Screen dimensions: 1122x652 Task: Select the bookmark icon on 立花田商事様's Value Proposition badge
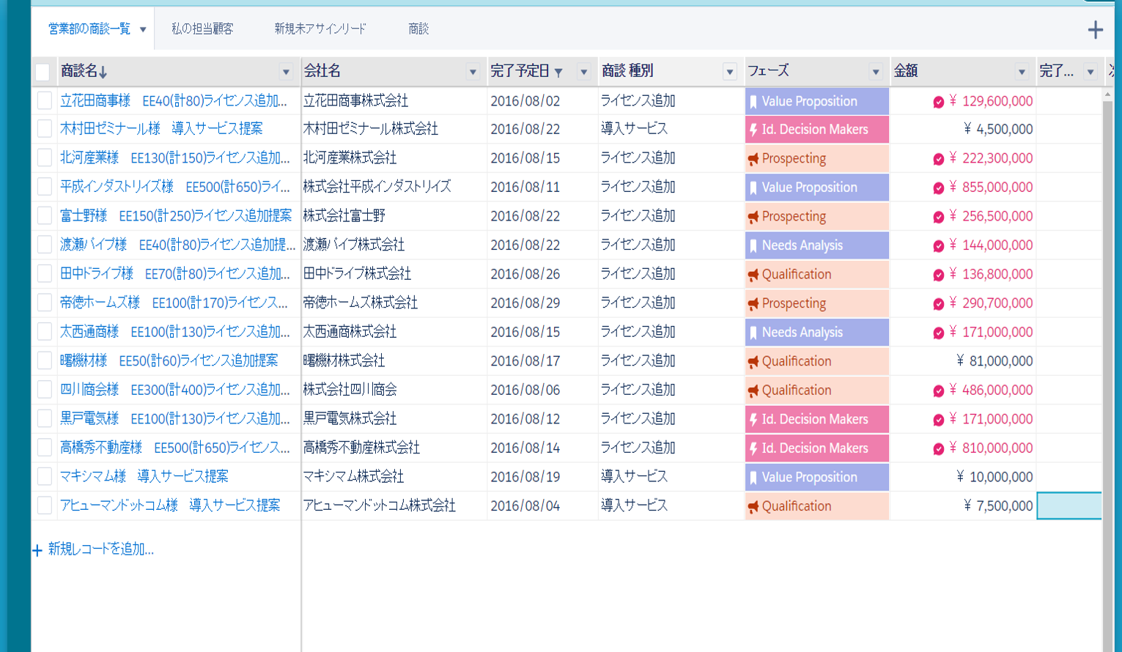(755, 100)
